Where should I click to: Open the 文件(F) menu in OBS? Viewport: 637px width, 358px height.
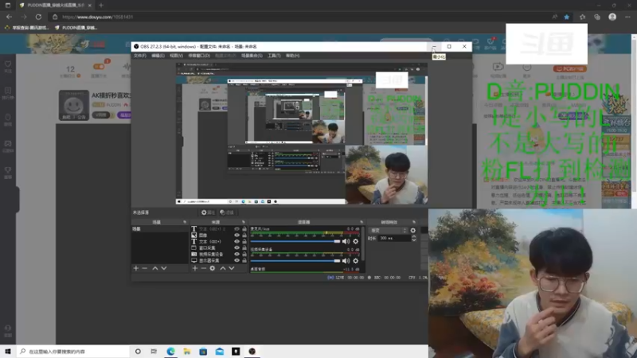coord(140,56)
